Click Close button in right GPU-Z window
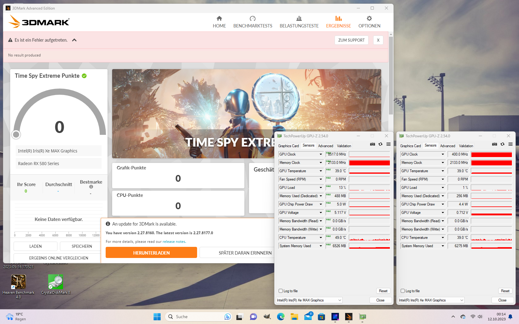Viewport: 519px width, 324px height. [x=502, y=300]
